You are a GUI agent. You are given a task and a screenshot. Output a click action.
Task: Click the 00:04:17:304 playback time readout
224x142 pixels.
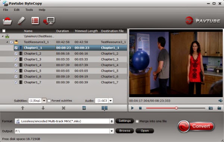139,101
